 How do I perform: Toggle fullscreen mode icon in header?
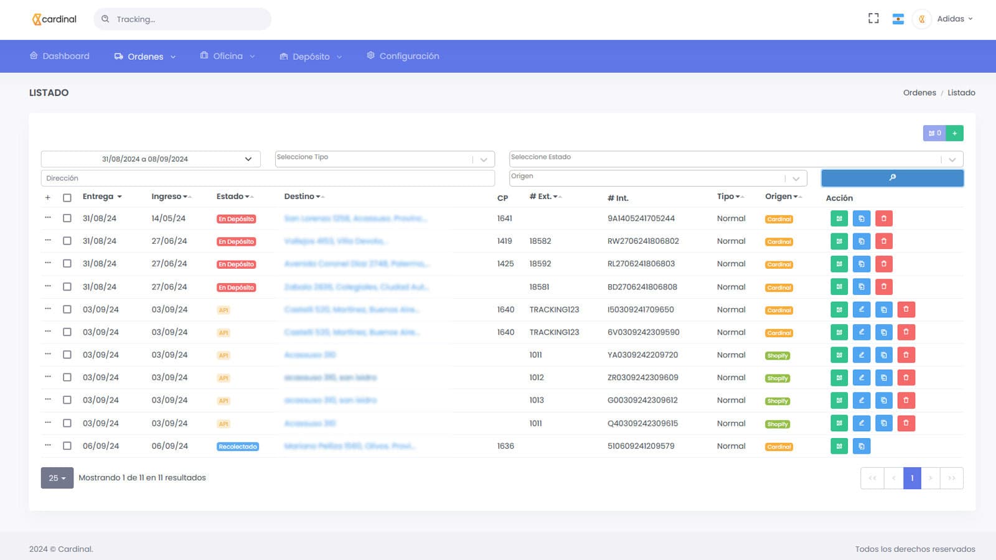873,19
